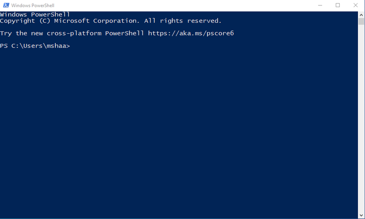Click the "Try the new cross-platform" text
365x219 pixels.
pyautogui.click(x=50, y=33)
